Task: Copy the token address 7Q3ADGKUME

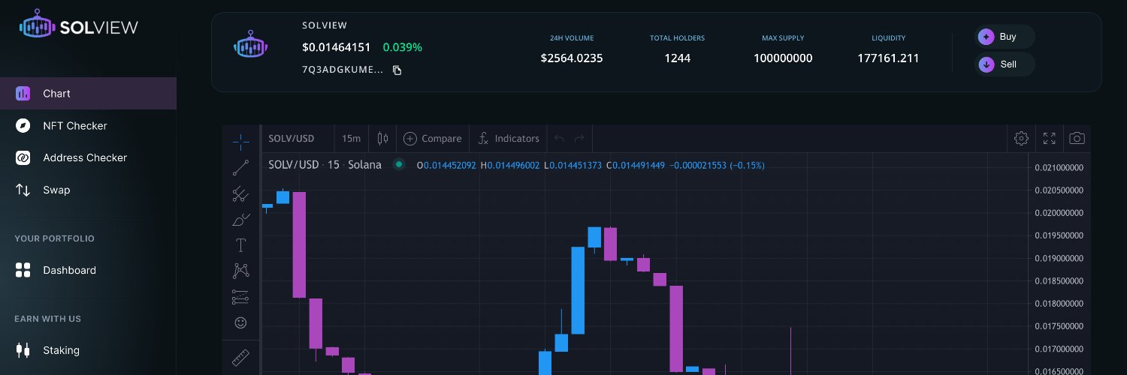Action: pyautogui.click(x=397, y=70)
